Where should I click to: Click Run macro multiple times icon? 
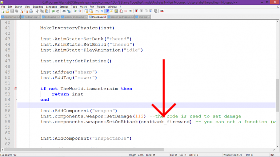[151, 11]
